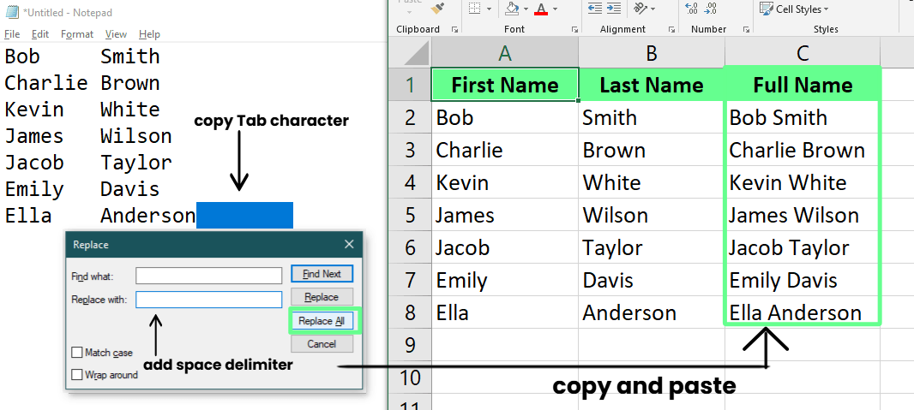
Task: Open the Paste dropdown arrow
Action: coord(409,12)
